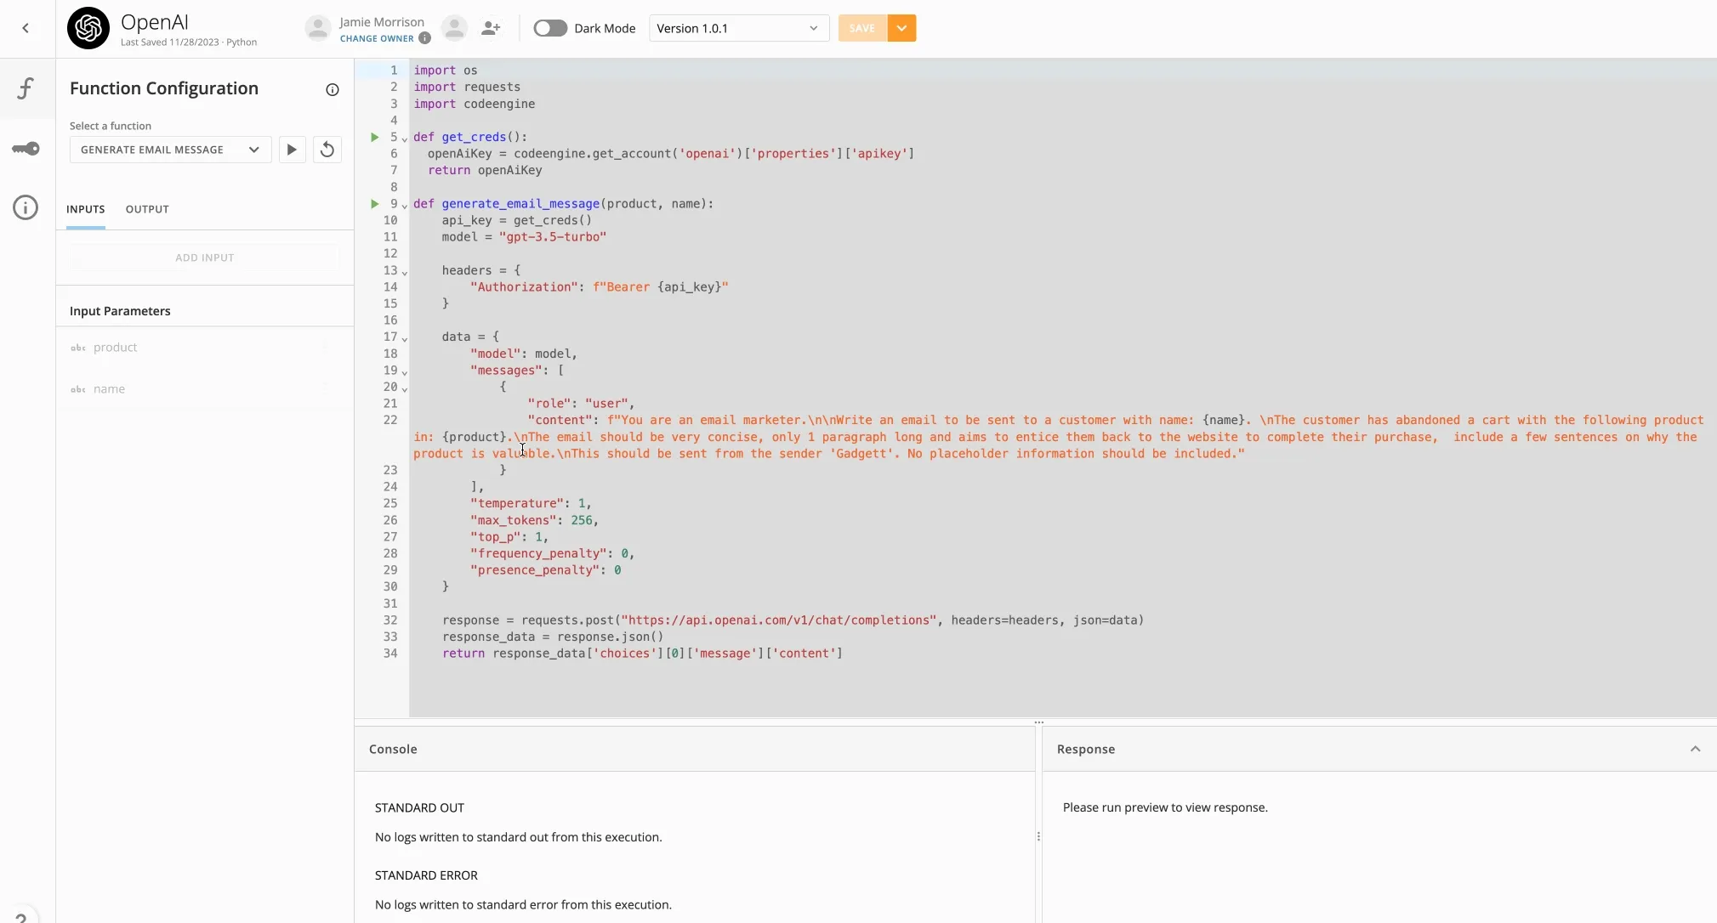Click the add collaborator person icon
1717x923 pixels.
491,28
